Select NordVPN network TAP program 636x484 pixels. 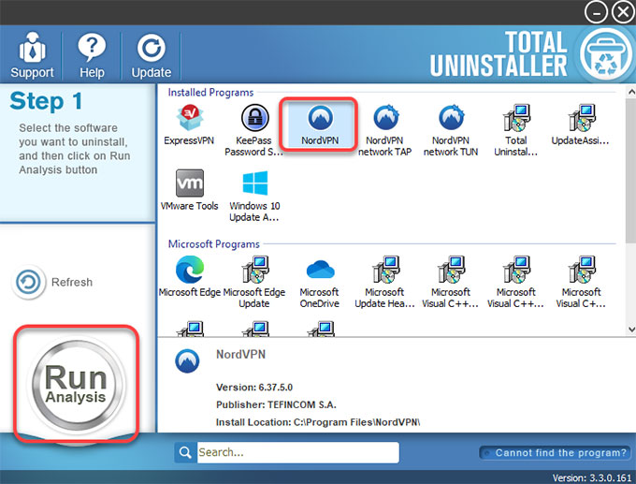tap(384, 130)
